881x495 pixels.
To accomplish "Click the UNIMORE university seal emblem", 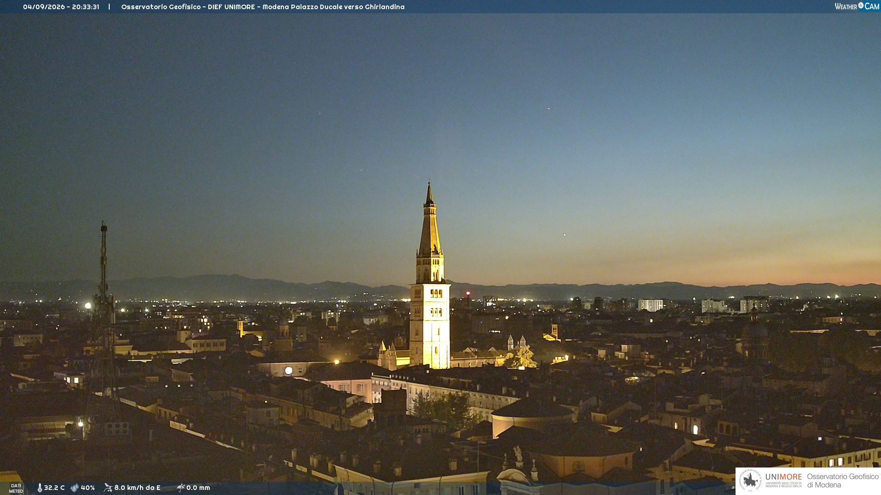I will pyautogui.click(x=750, y=481).
